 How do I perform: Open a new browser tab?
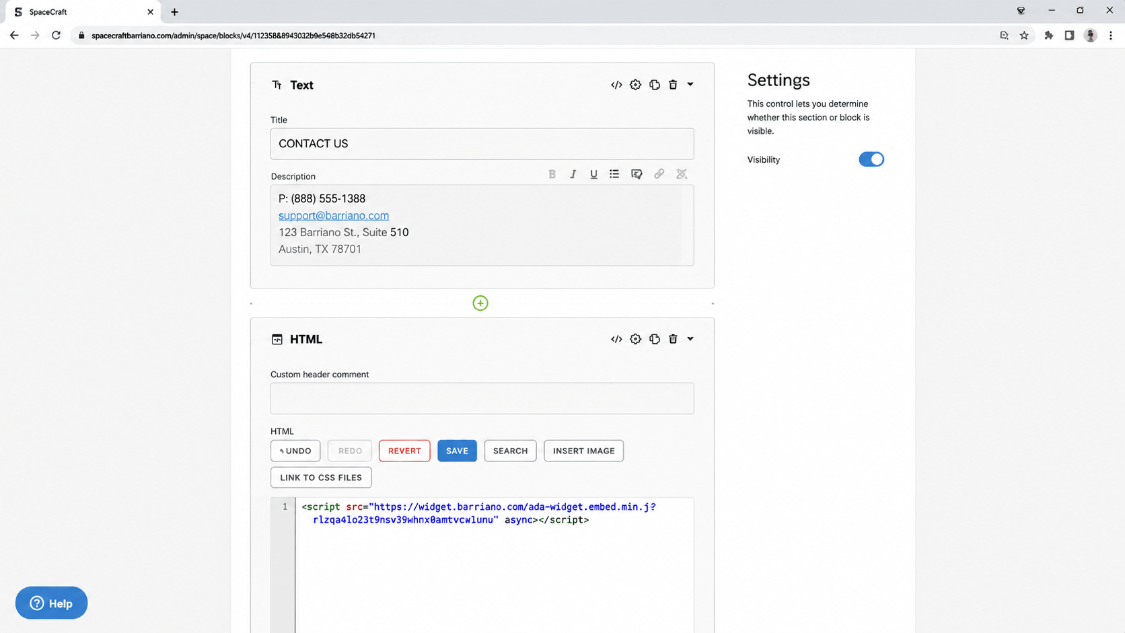click(x=174, y=12)
